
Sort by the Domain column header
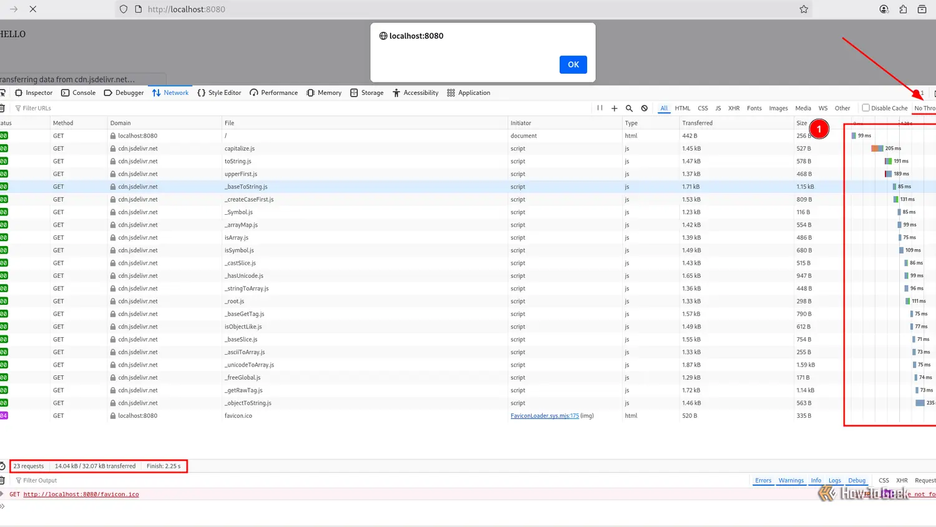(x=164, y=123)
